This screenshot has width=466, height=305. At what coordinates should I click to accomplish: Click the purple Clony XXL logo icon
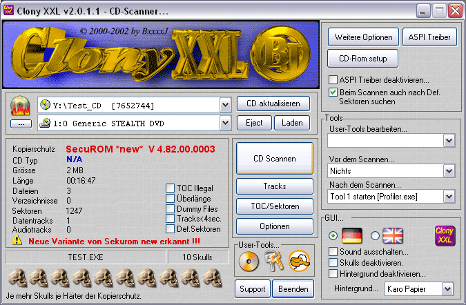point(445,236)
